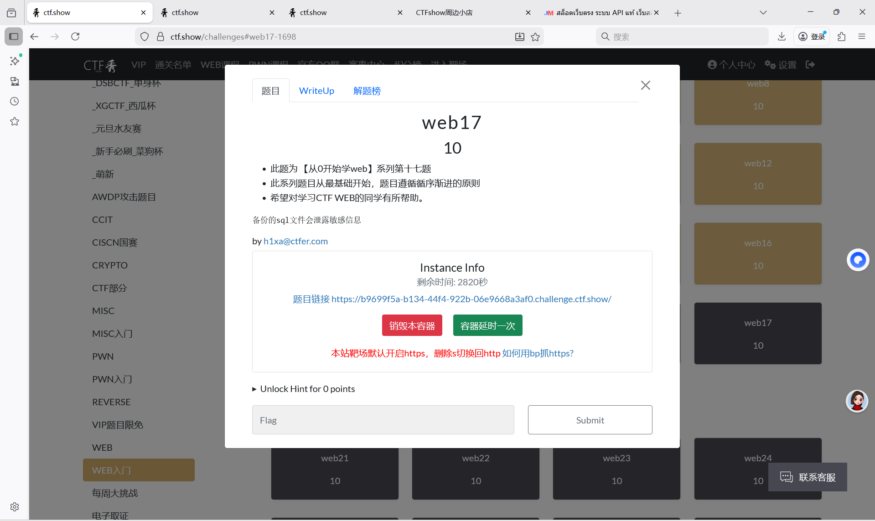Open the extensions puzzle icon

click(842, 36)
